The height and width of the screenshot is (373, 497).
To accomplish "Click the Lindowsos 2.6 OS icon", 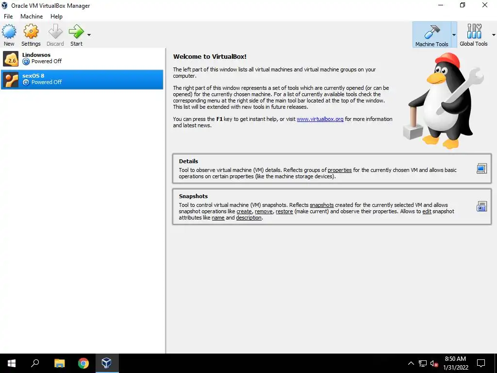I will (x=11, y=59).
